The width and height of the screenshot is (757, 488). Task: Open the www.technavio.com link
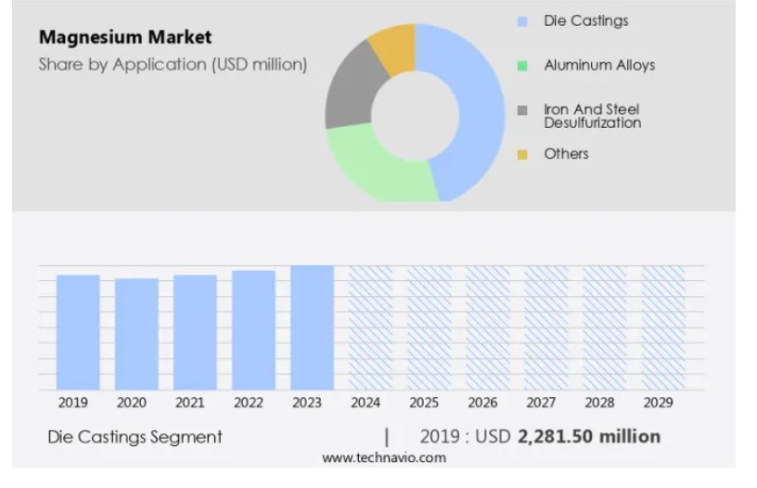click(x=383, y=458)
